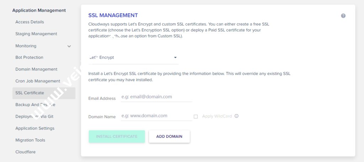Open Application Settings page

35,128
